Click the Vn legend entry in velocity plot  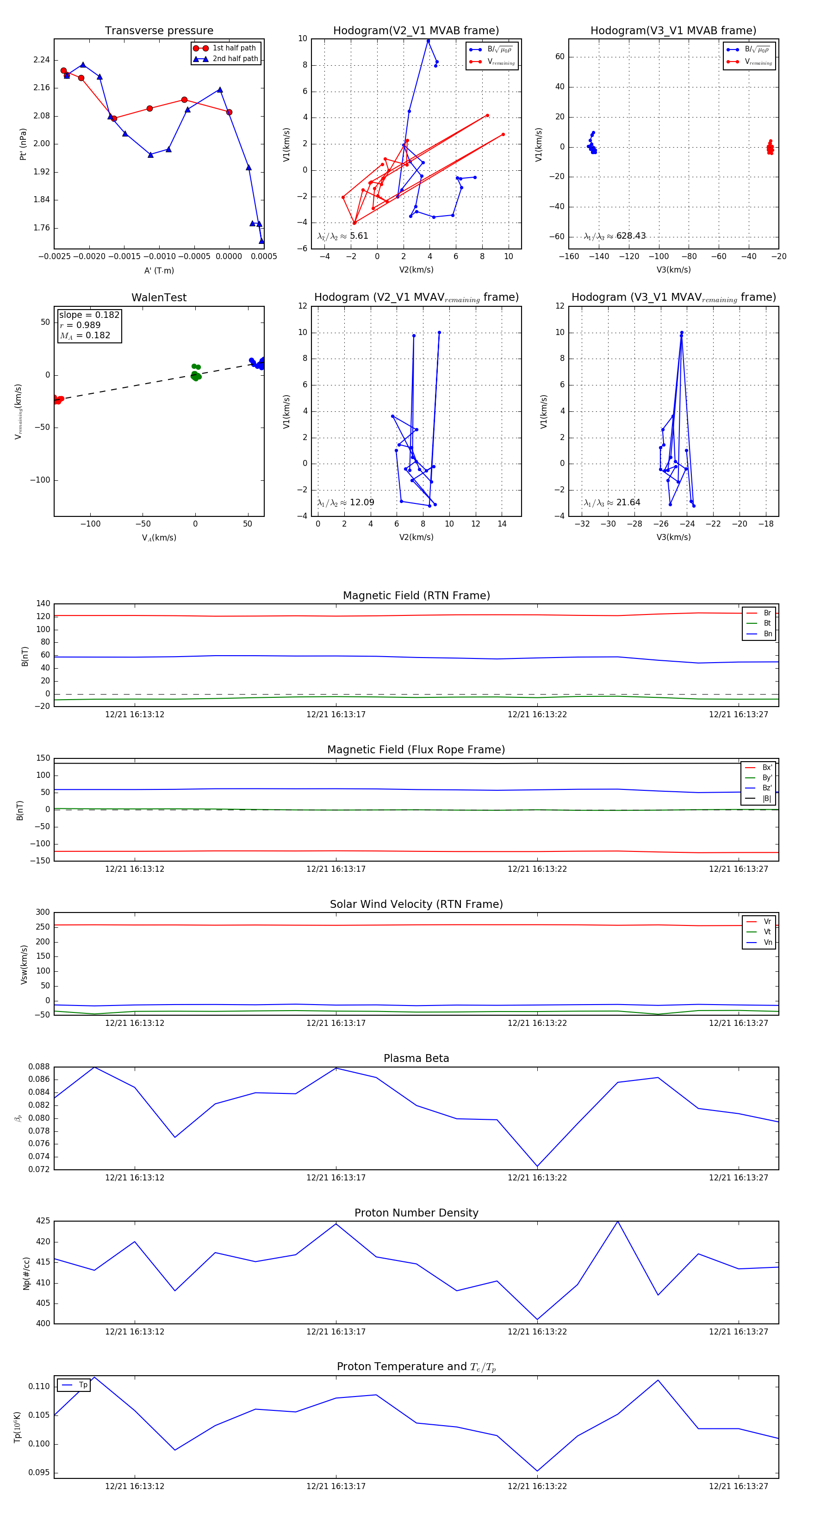pos(759,942)
